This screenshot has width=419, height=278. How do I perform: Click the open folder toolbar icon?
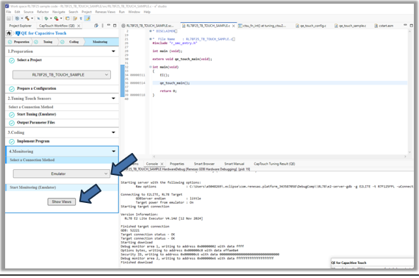pos(75,18)
